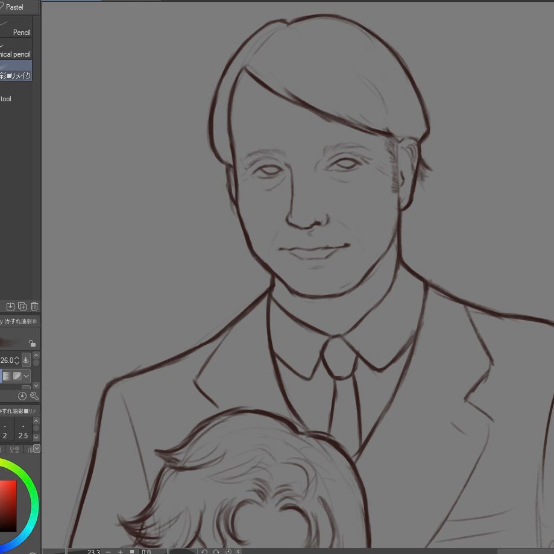
Task: Choose brush size preset 2.5
Action: pos(23,429)
